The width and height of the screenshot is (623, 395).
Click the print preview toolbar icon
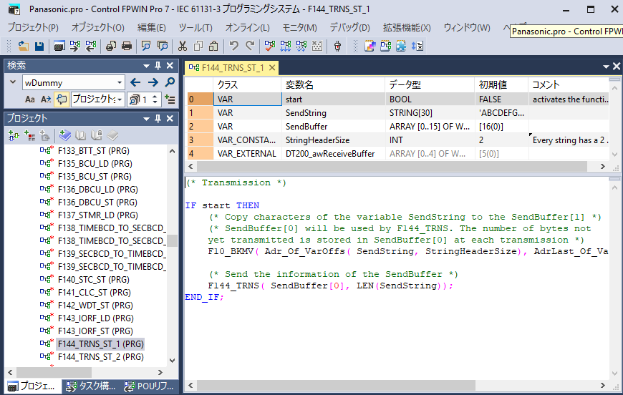click(x=111, y=47)
